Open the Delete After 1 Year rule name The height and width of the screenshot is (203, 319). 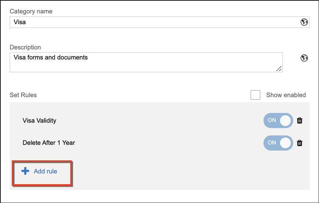pyautogui.click(x=49, y=143)
